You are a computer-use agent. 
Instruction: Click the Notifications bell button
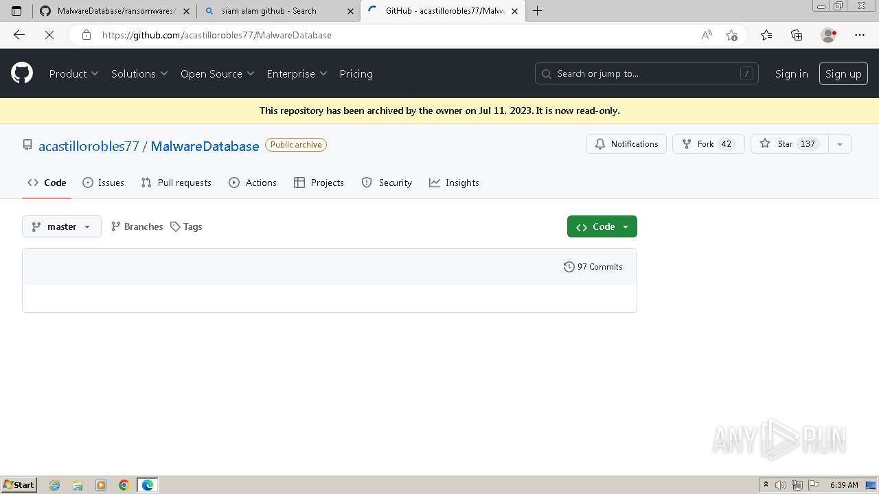point(626,144)
